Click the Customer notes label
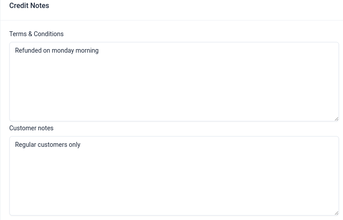The width and height of the screenshot is (343, 220). point(31,128)
